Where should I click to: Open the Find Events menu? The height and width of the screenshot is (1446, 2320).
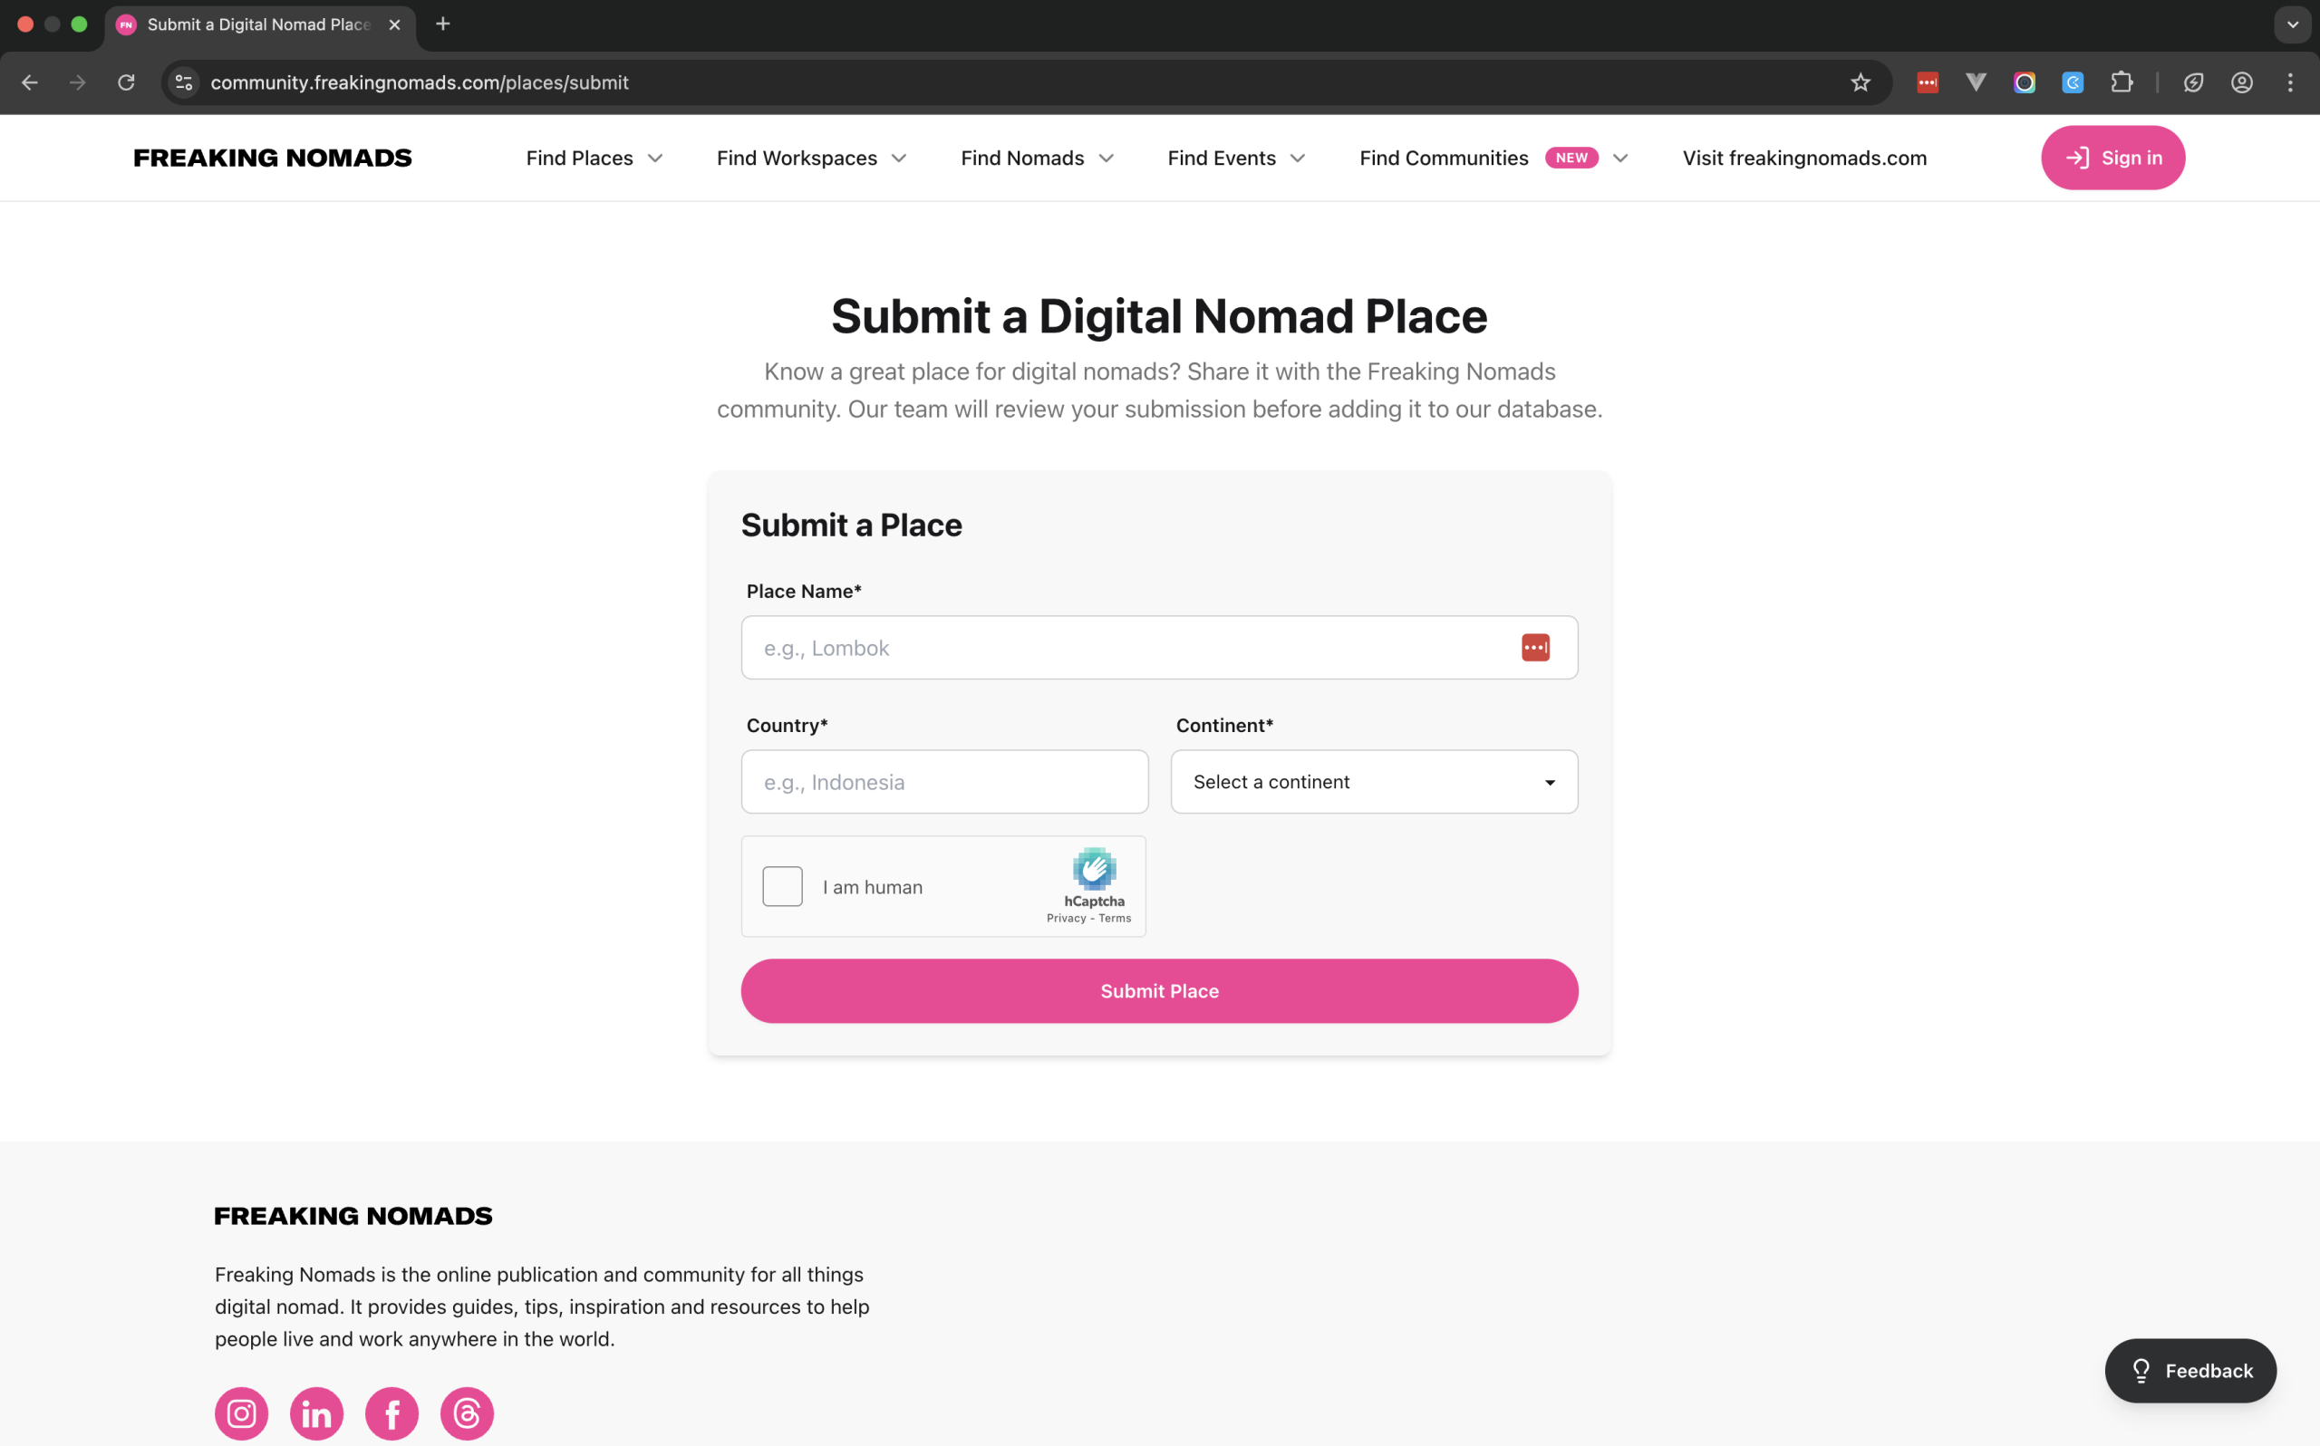point(1235,158)
